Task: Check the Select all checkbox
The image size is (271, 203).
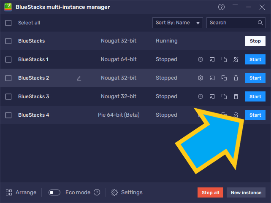Action: point(8,23)
